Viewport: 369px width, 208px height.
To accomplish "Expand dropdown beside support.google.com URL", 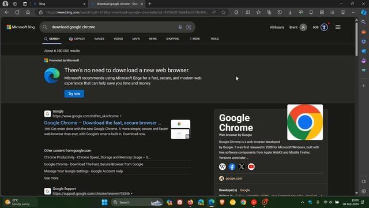I will (131, 194).
